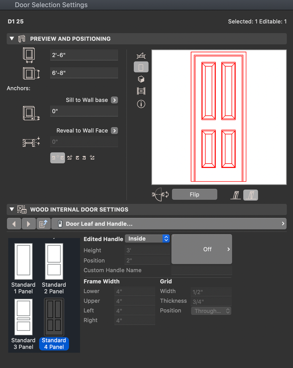This screenshot has height=368, width=293.
Task: Click the door width field 2'-6"
Action: point(84,55)
